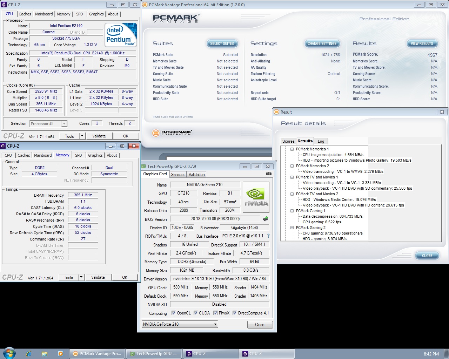Click CLOSE in the Result details dialog
The image size is (449, 359).
pos(427,256)
